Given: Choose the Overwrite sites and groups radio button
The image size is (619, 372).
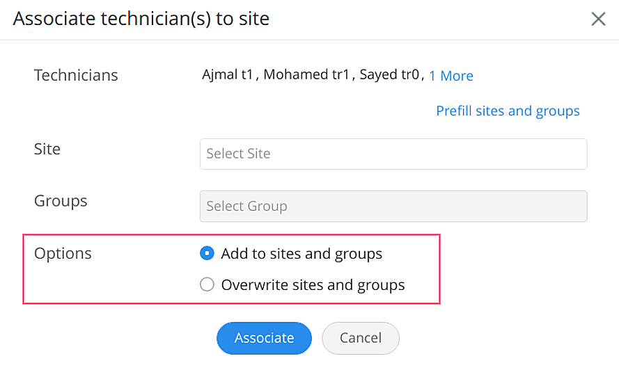Looking at the screenshot, I should tap(207, 284).
